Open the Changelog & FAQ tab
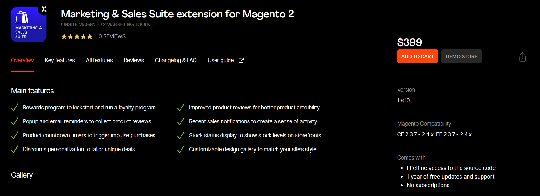540x196 pixels. point(176,60)
